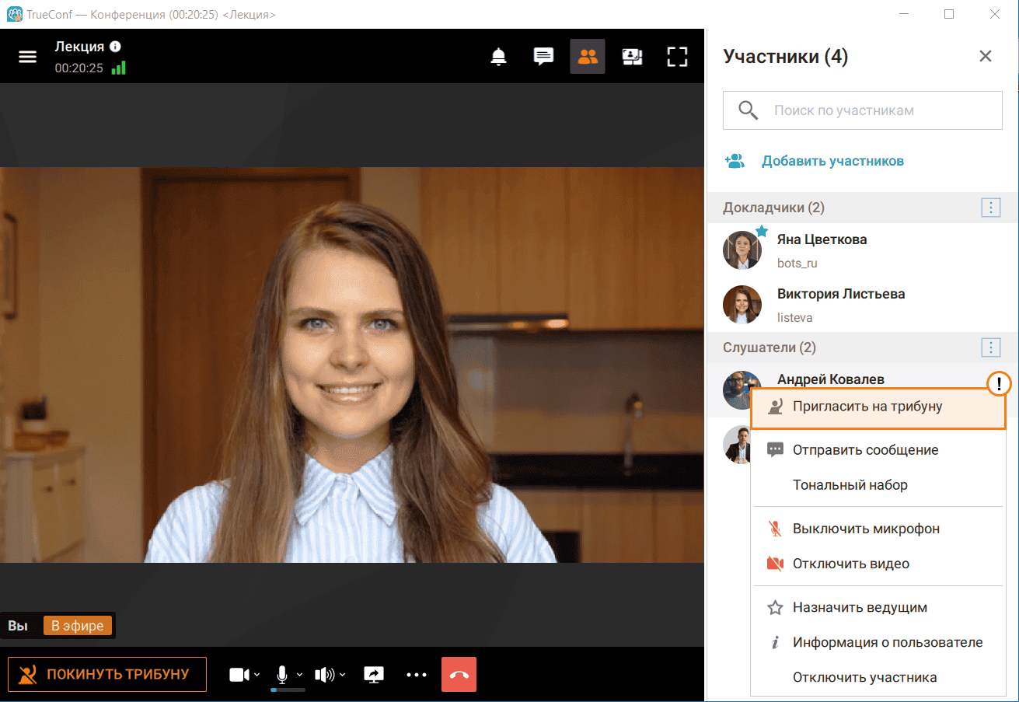Choose Назначить ведущим from the menu
The width and height of the screenshot is (1019, 702).
coord(878,608)
